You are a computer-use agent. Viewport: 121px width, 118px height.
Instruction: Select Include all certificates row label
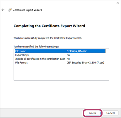pyautogui.click(x=40, y=59)
